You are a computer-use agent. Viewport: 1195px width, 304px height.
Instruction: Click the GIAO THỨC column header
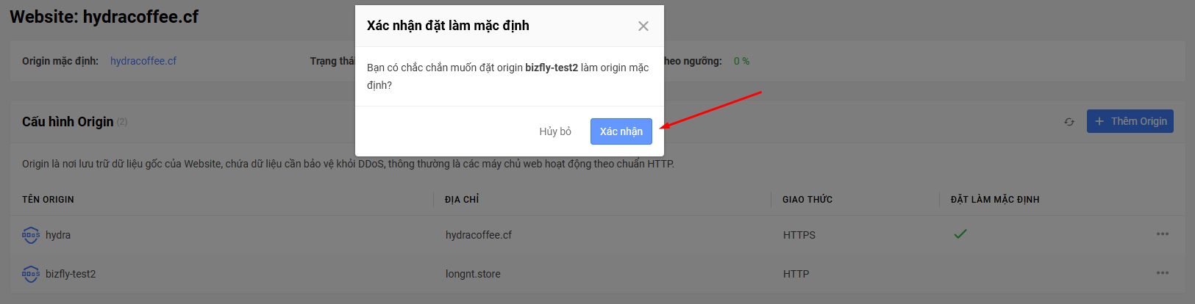(x=807, y=200)
